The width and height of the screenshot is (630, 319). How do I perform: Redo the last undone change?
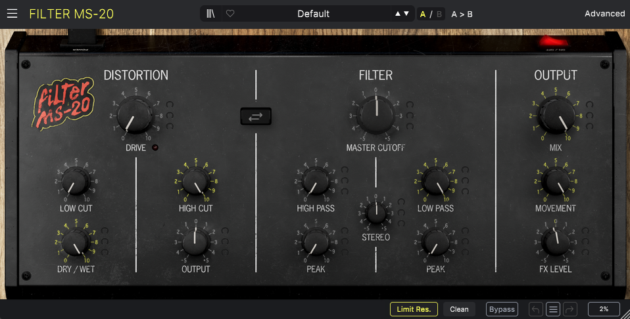click(x=569, y=309)
